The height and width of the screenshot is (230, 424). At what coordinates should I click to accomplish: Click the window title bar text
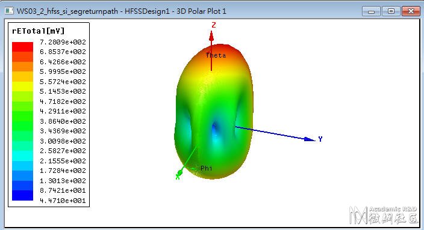coord(121,11)
